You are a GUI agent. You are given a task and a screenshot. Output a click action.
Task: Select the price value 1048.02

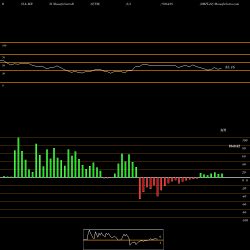pyautogui.click(x=234, y=146)
